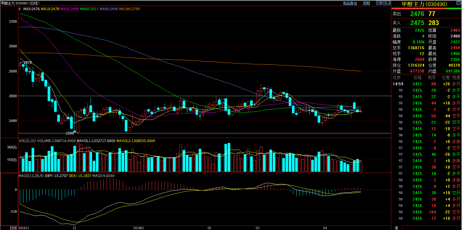
Task: Click the MACD(12,26,9) indicator label
Action: 31,176
